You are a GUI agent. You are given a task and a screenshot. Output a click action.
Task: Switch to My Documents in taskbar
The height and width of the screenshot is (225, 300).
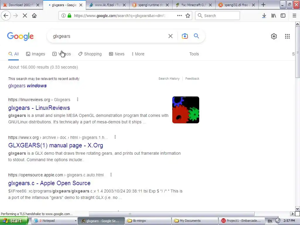pos(195,221)
